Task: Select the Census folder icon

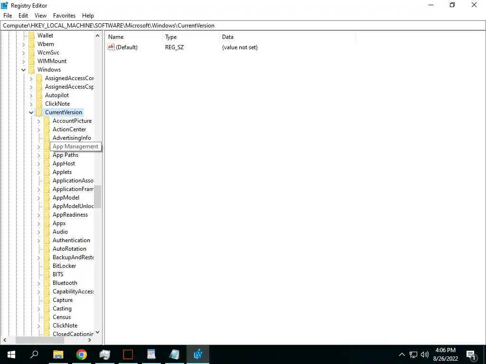Action: (x=47, y=317)
